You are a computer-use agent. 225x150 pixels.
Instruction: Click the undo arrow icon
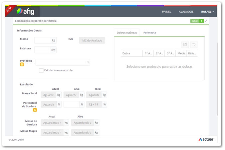tap(194, 44)
